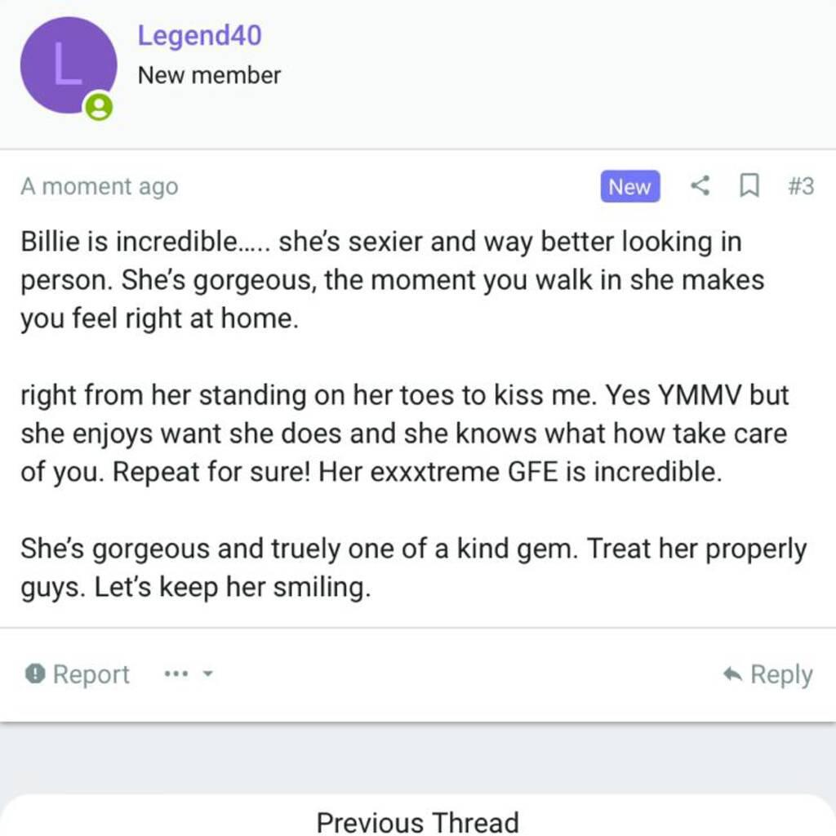The height and width of the screenshot is (836, 836).
Task: Bookmark this post using the bookmark icon
Action: (x=747, y=187)
